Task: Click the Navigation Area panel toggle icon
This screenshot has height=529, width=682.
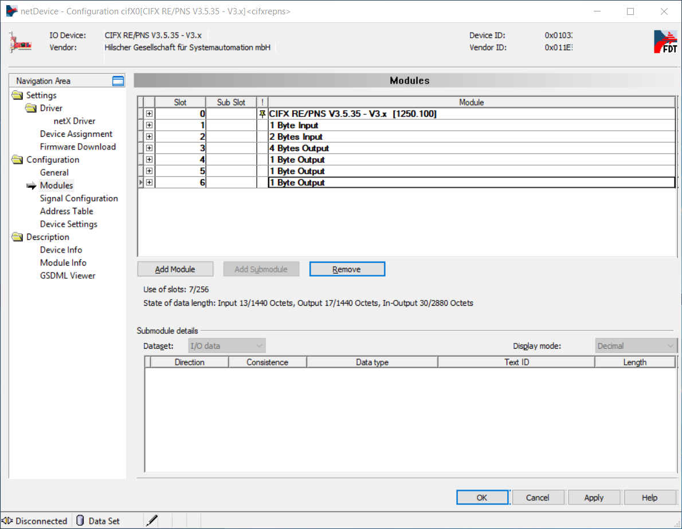Action: pyautogui.click(x=118, y=81)
